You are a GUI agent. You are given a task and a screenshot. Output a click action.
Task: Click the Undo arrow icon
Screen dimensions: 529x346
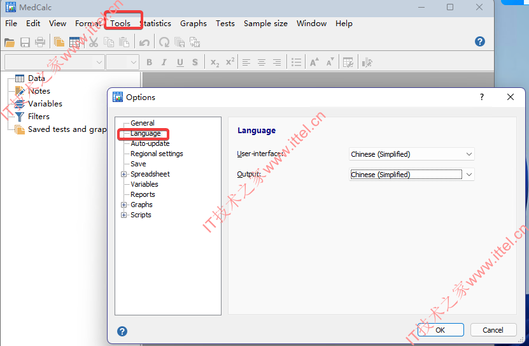145,43
